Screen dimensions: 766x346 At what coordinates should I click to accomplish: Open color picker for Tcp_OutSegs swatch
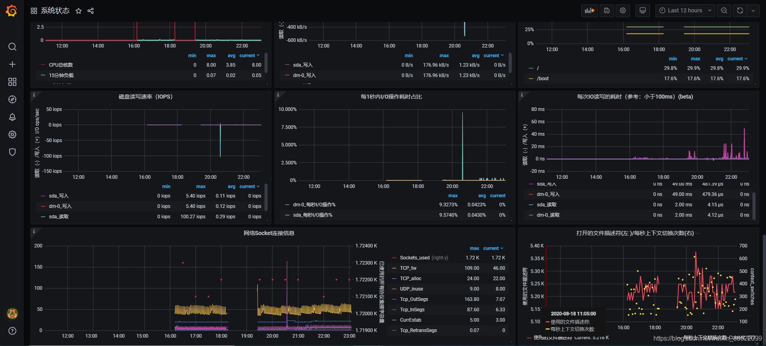(394, 299)
